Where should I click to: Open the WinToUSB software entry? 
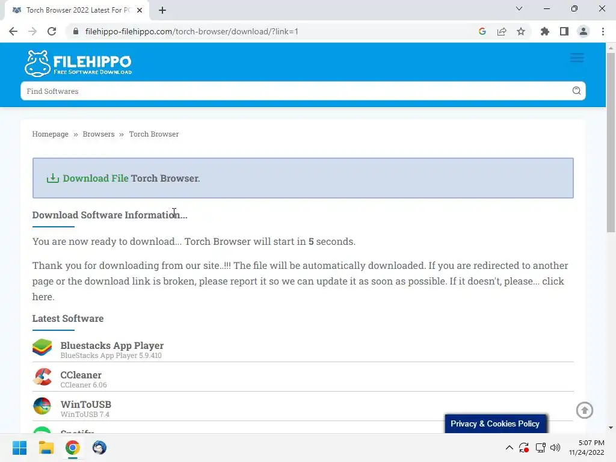(85, 404)
